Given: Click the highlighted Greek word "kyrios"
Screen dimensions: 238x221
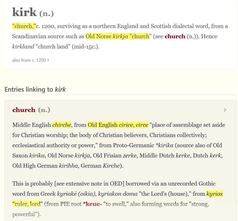Looking at the screenshot, I should point(215,194).
